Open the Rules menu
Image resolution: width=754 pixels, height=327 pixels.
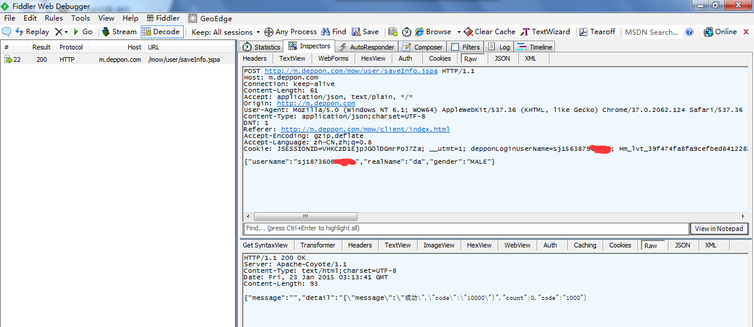point(54,18)
